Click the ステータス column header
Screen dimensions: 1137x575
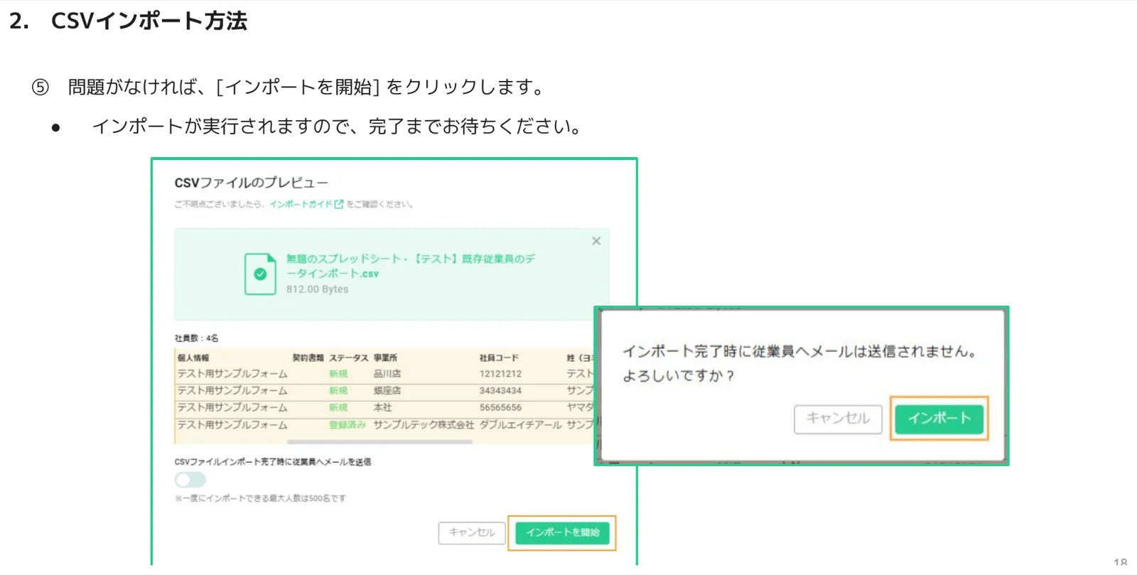click(348, 358)
